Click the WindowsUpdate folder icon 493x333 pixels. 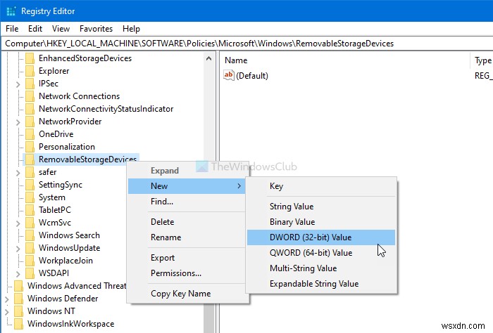[30, 248]
